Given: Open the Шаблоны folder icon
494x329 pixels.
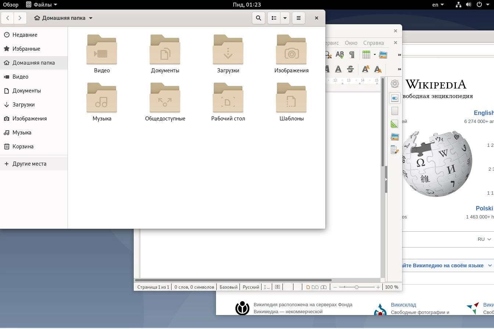Looking at the screenshot, I should tap(291, 97).
